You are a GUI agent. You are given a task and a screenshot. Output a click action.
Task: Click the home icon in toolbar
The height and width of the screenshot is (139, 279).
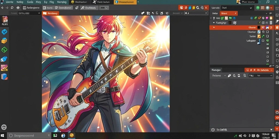tap(18, 8)
